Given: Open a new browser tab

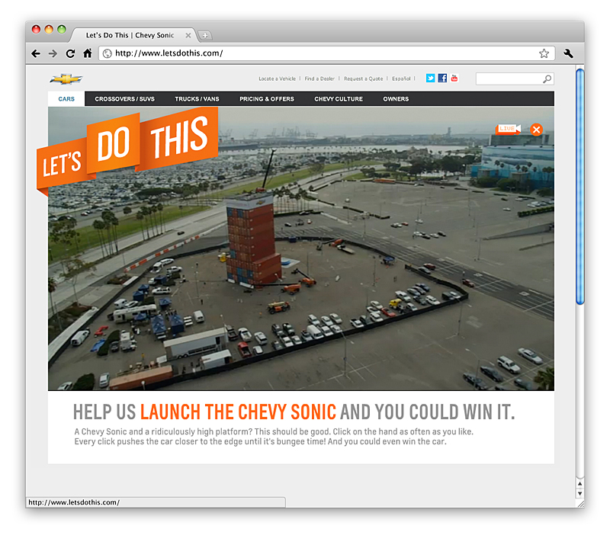Looking at the screenshot, I should pos(205,35).
